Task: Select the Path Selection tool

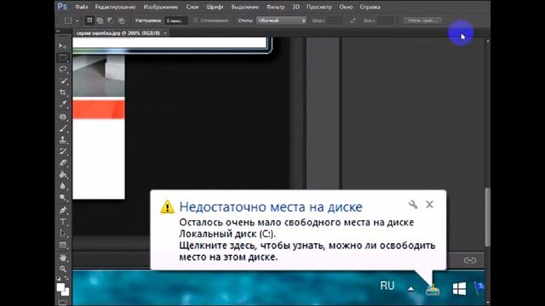Action: point(62,233)
